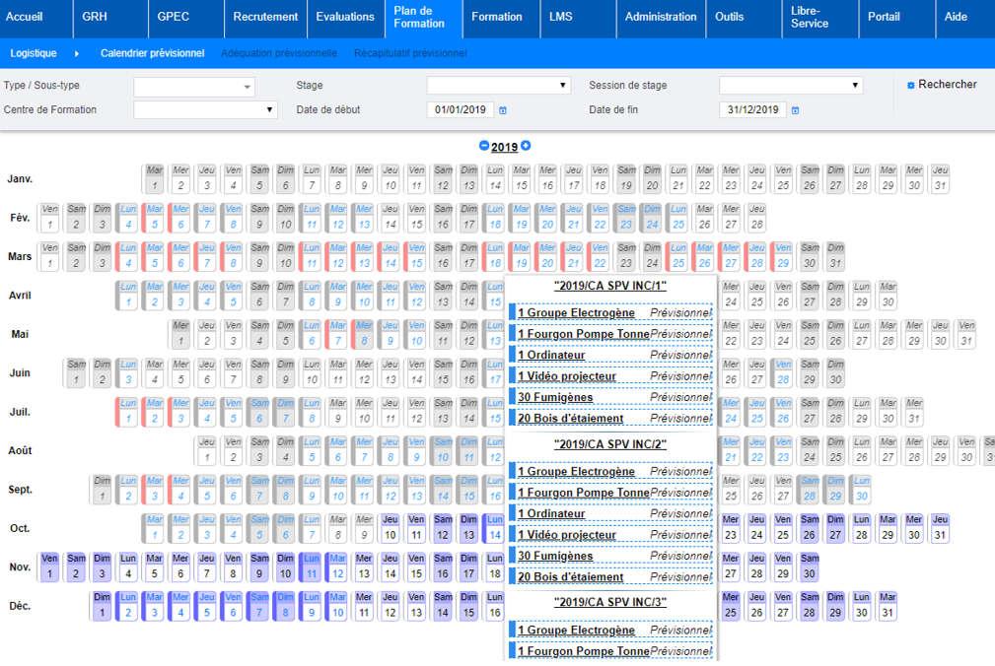Viewport: 995px width, 666px height.
Task: Open the Stage dropdown list
Action: (x=563, y=86)
